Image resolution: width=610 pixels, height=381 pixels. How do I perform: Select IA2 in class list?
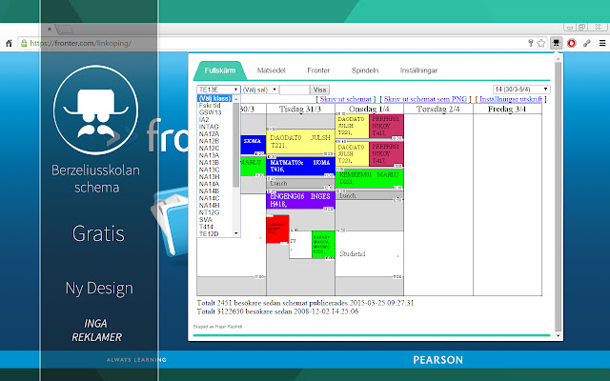[x=214, y=120]
